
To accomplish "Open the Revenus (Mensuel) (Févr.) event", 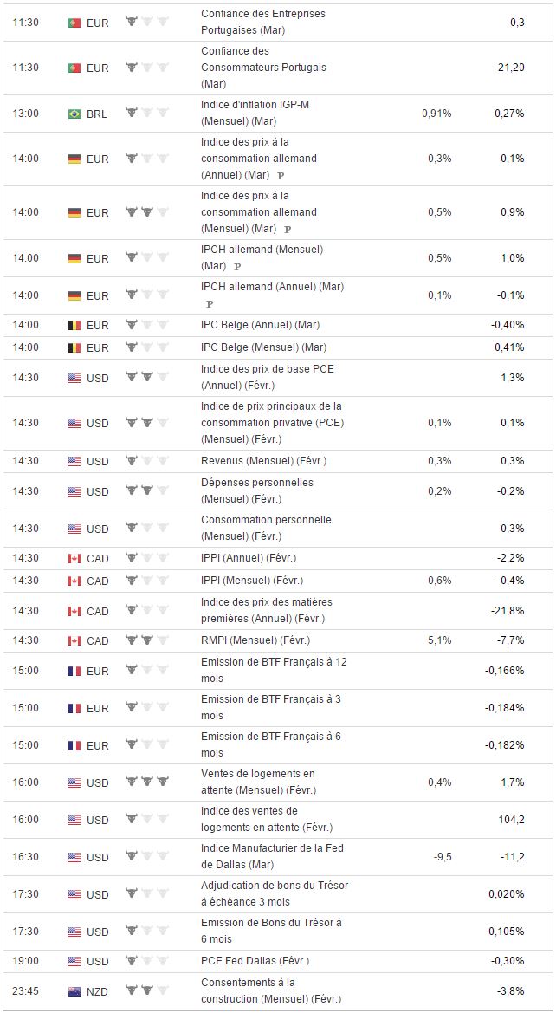I will click(263, 461).
